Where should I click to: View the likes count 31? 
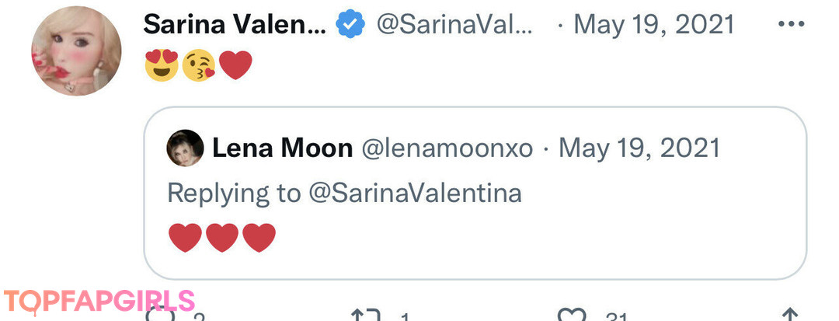(616, 317)
